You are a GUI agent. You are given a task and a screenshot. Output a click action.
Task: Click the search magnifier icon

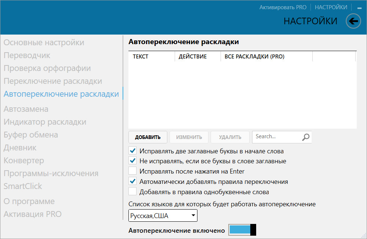306,137
